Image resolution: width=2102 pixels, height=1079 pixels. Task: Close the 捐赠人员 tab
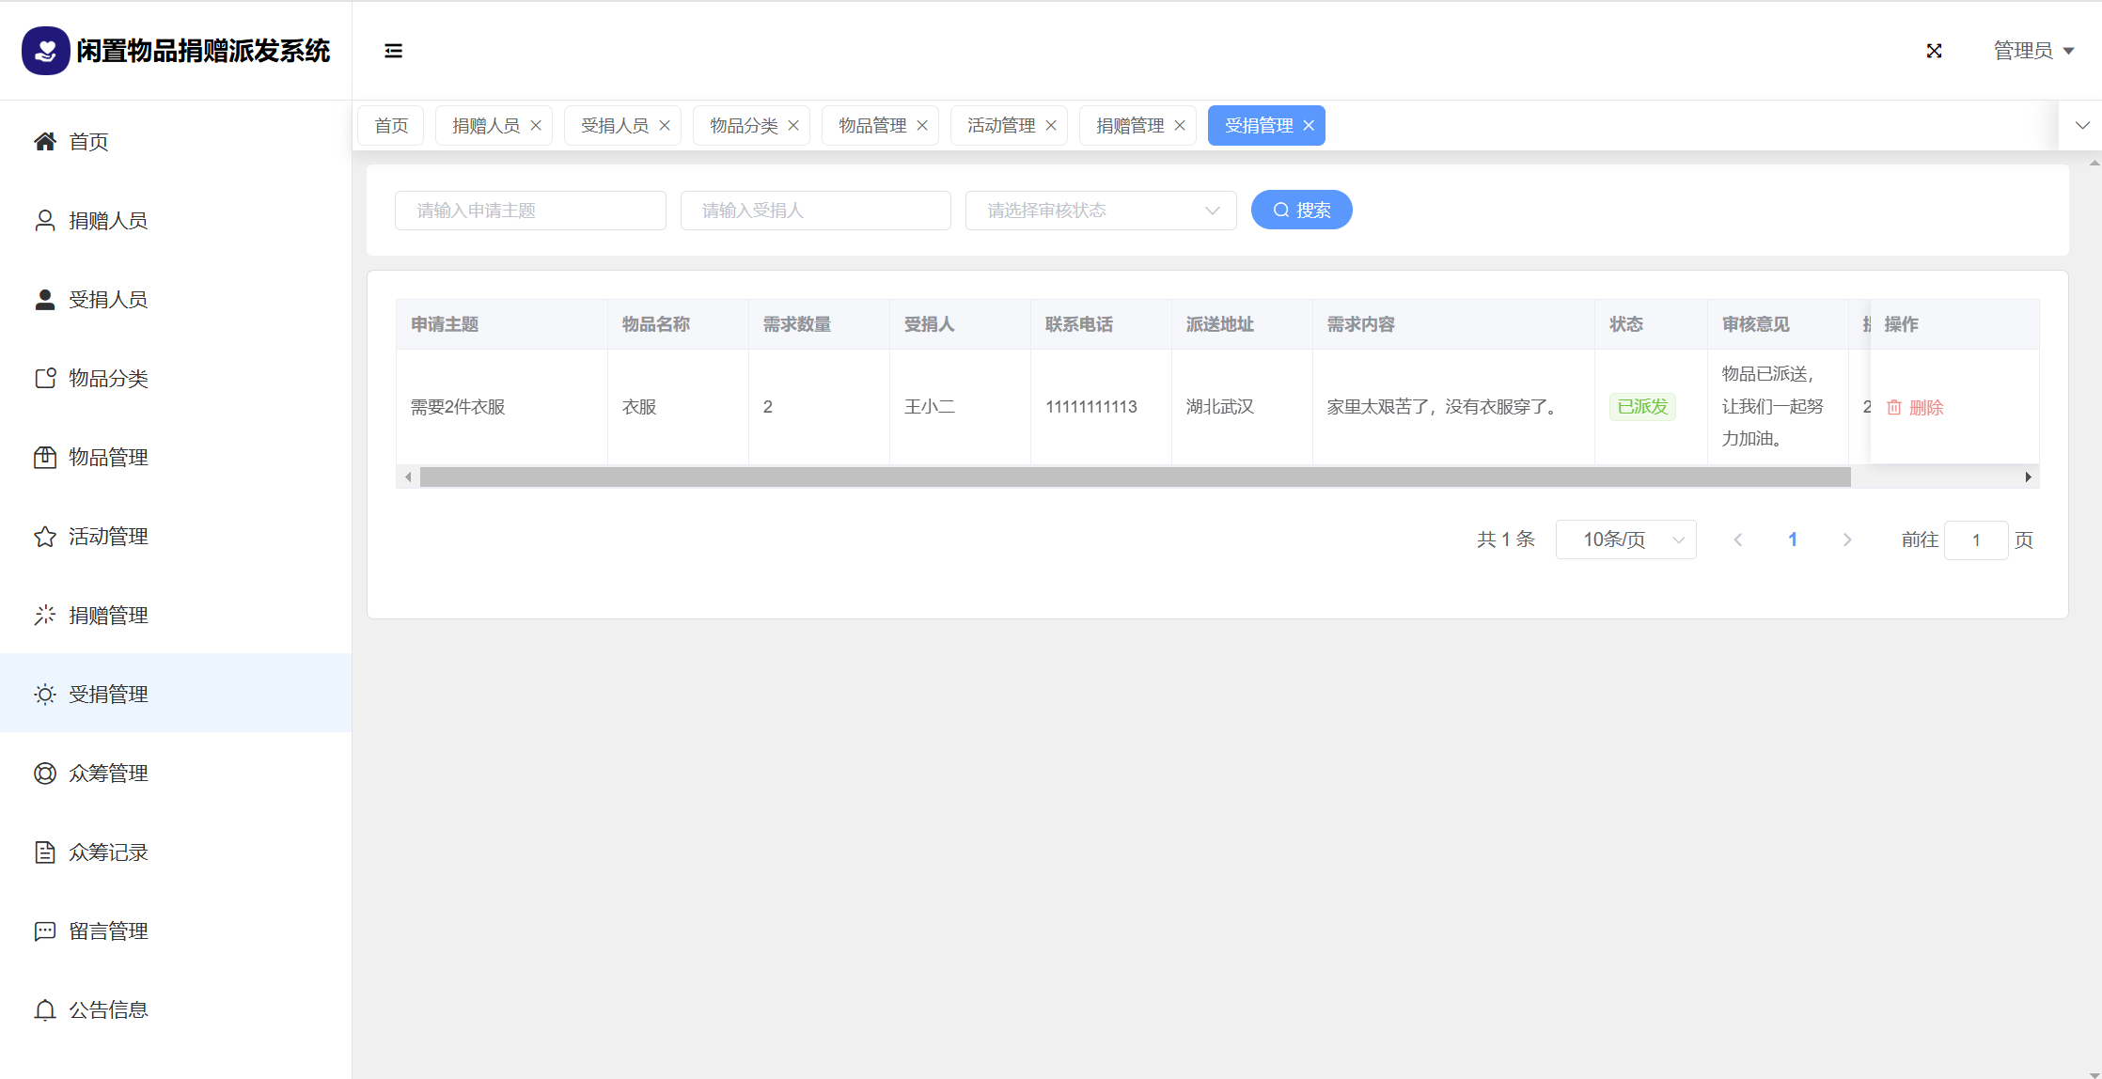tap(536, 126)
